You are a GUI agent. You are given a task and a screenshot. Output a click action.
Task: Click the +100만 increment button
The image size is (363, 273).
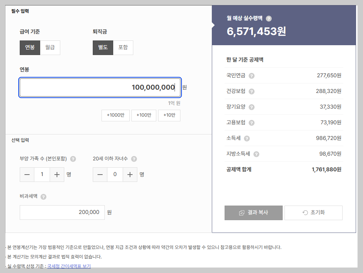tap(144, 115)
